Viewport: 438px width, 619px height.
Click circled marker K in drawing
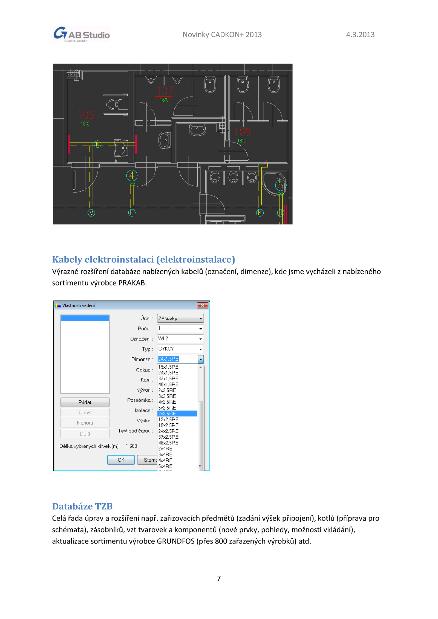tap(260, 213)
